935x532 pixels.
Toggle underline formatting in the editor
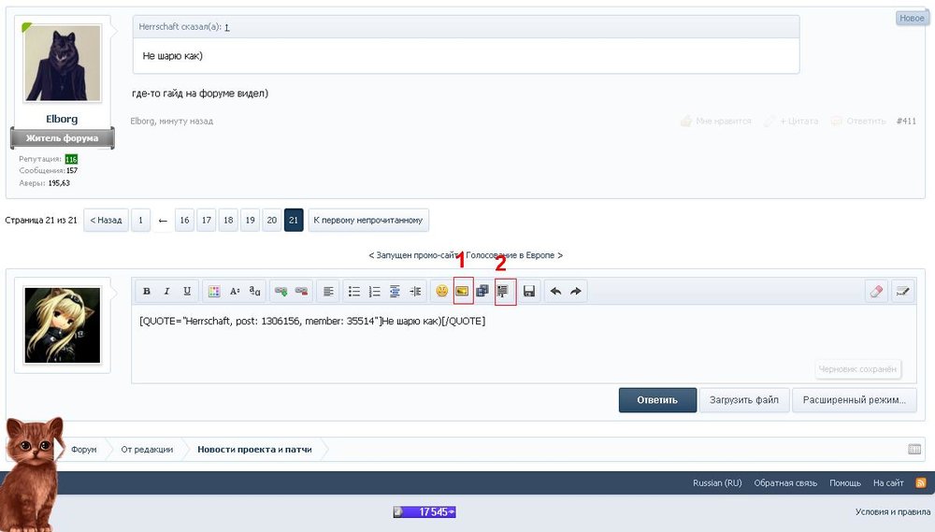(187, 292)
